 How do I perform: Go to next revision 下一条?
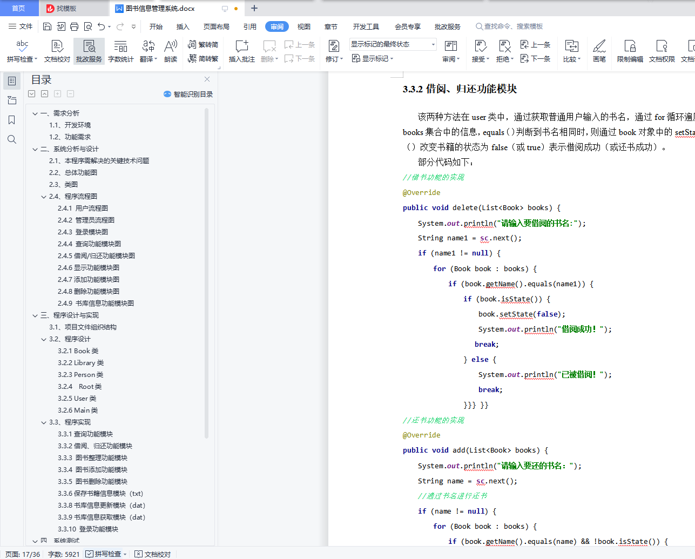(x=535, y=58)
